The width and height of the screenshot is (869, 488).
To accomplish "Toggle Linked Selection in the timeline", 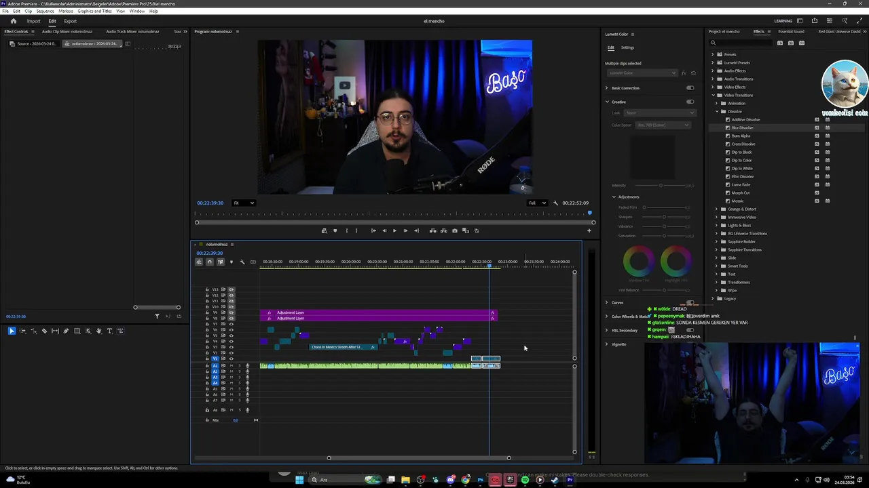I will click(220, 262).
